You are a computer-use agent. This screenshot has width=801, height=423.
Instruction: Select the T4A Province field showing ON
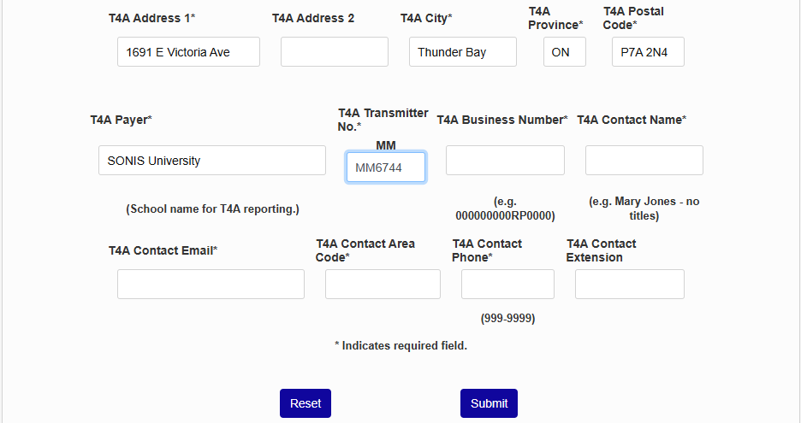point(564,52)
